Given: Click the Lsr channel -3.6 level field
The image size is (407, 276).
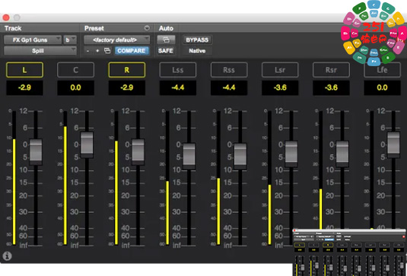Looking at the screenshot, I should tap(280, 87).
